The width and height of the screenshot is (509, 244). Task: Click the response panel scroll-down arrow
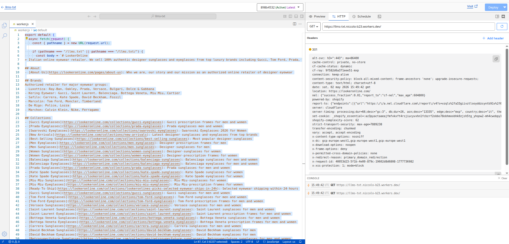(507, 173)
